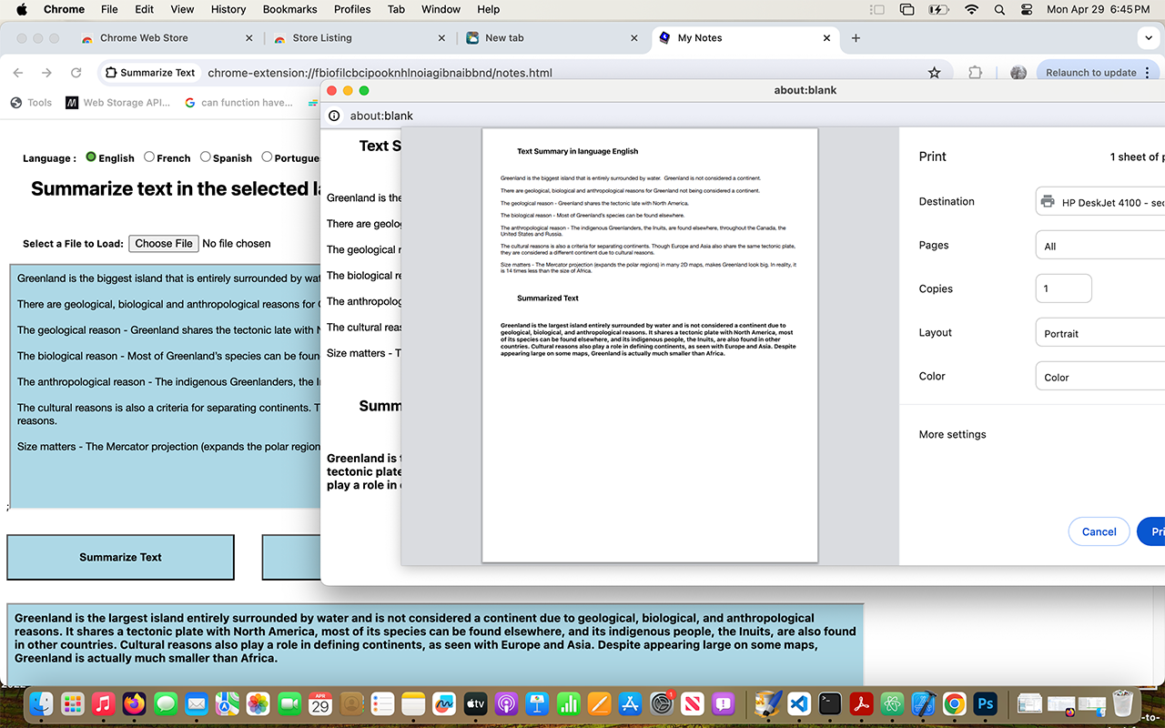Open the History menu
Image resolution: width=1165 pixels, height=728 pixels.
228,9
